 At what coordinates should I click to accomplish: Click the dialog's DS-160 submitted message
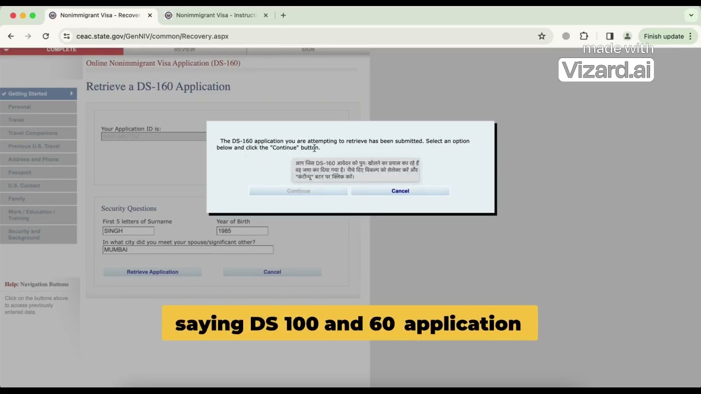point(343,144)
